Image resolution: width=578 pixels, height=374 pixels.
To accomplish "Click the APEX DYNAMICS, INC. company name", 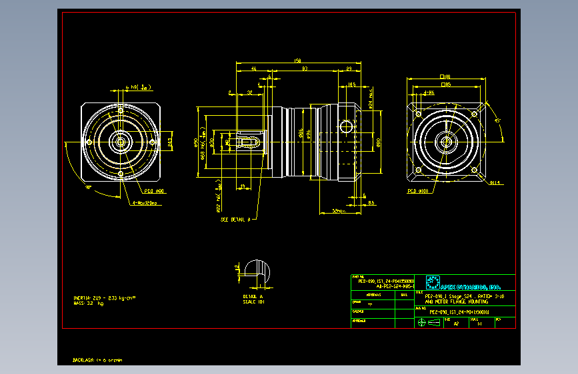I will [x=471, y=287].
